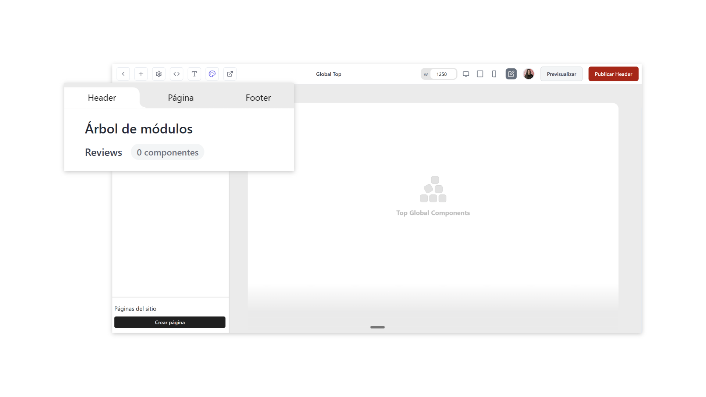
Task: Click the external link open icon
Action: pyautogui.click(x=230, y=74)
